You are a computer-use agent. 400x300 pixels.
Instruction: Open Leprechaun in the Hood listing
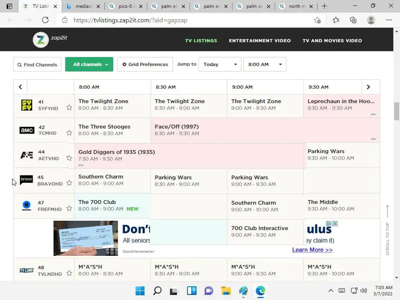(341, 106)
